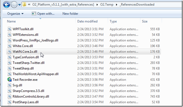Expand hidden path chevron in address bar
Screen dimensions: 183x107
click(x=29, y=5)
